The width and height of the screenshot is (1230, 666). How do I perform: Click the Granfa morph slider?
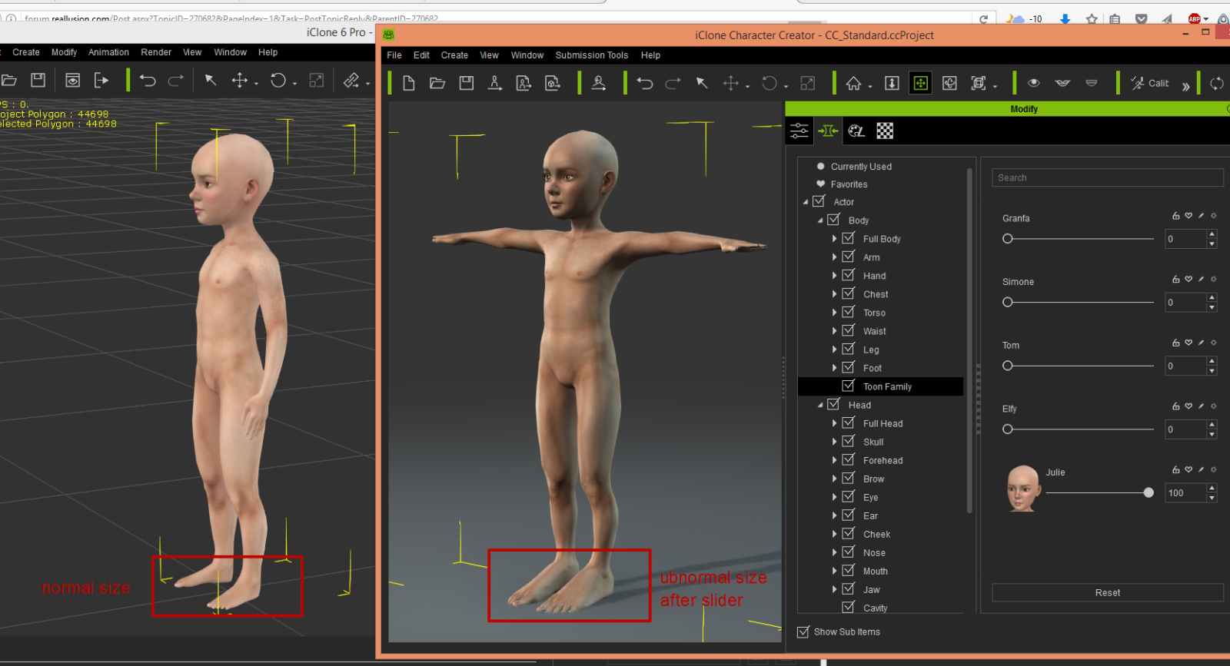point(1079,239)
